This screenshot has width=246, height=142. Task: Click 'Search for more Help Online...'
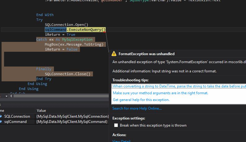(137, 108)
